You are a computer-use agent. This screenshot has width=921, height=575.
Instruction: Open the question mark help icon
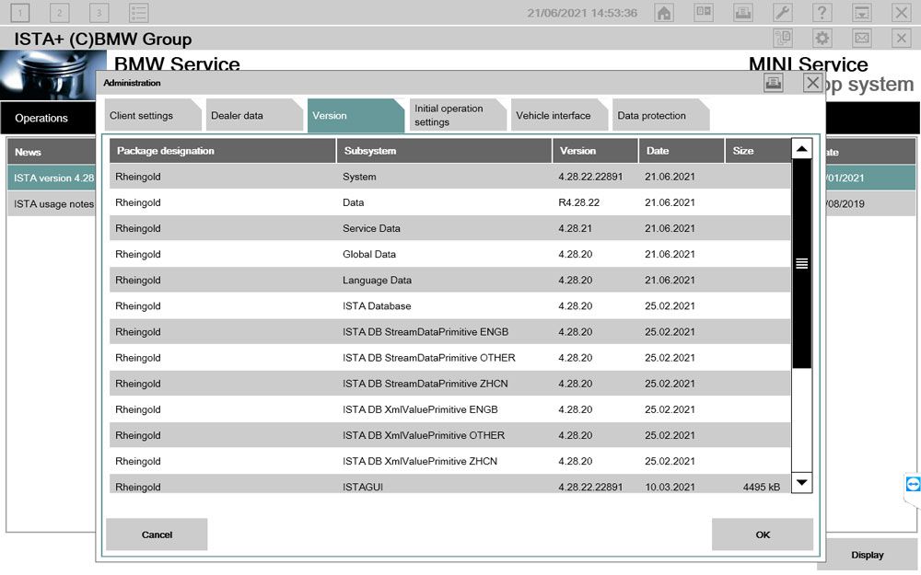[822, 12]
